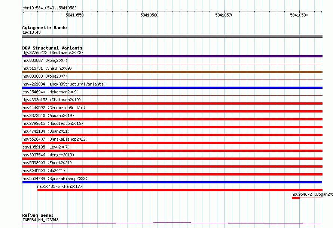The height and width of the screenshot is (228, 333).
Task: Click the esv1059195 (Levy2007) label
Action: click(46, 147)
